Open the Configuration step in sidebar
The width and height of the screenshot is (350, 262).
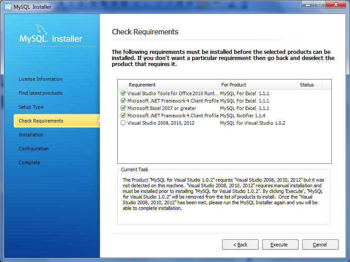tap(33, 149)
